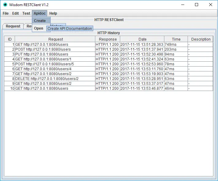Image resolution: width=218 pixels, height=181 pixels.
Task: Click the date 2017-11-15 13:51:37.941 cell
Action: (x=142, y=49)
